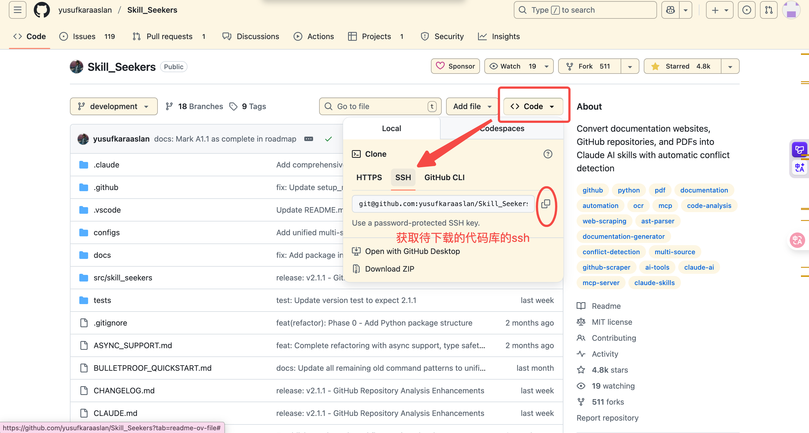Viewport: 809px width, 433px height.
Task: Open the hamburger navigation menu
Action: tap(18, 10)
